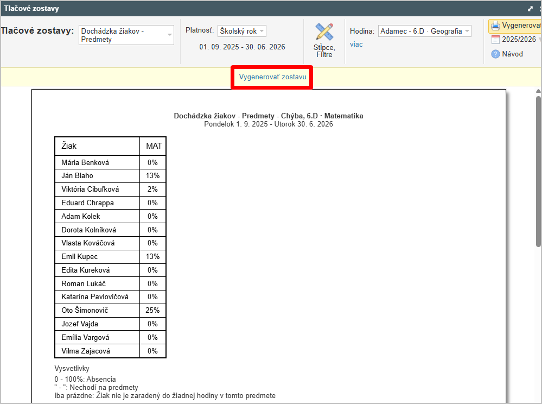Click the Vilma Zajacová name cell
The height and width of the screenshot is (404, 542).
click(86, 351)
